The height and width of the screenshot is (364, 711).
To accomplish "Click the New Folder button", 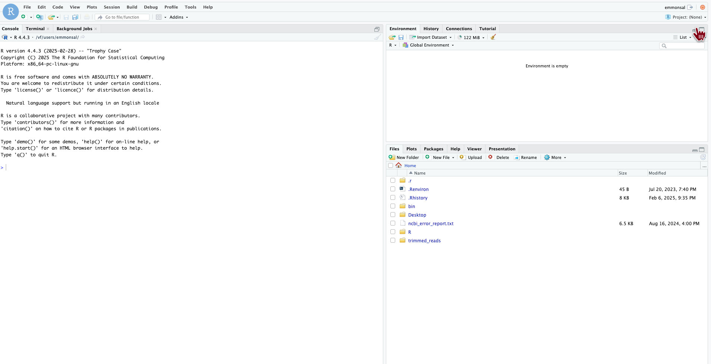I will click(x=404, y=157).
